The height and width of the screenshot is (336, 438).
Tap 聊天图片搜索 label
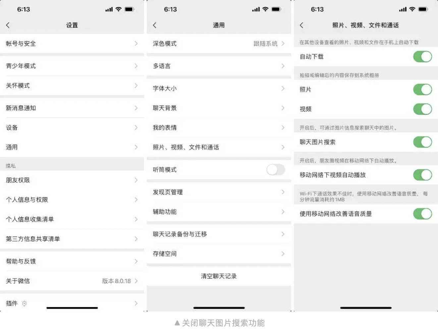[317, 142]
